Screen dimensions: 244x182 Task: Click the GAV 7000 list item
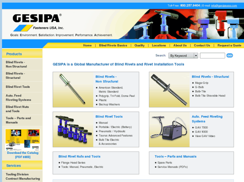pos(201,128)
